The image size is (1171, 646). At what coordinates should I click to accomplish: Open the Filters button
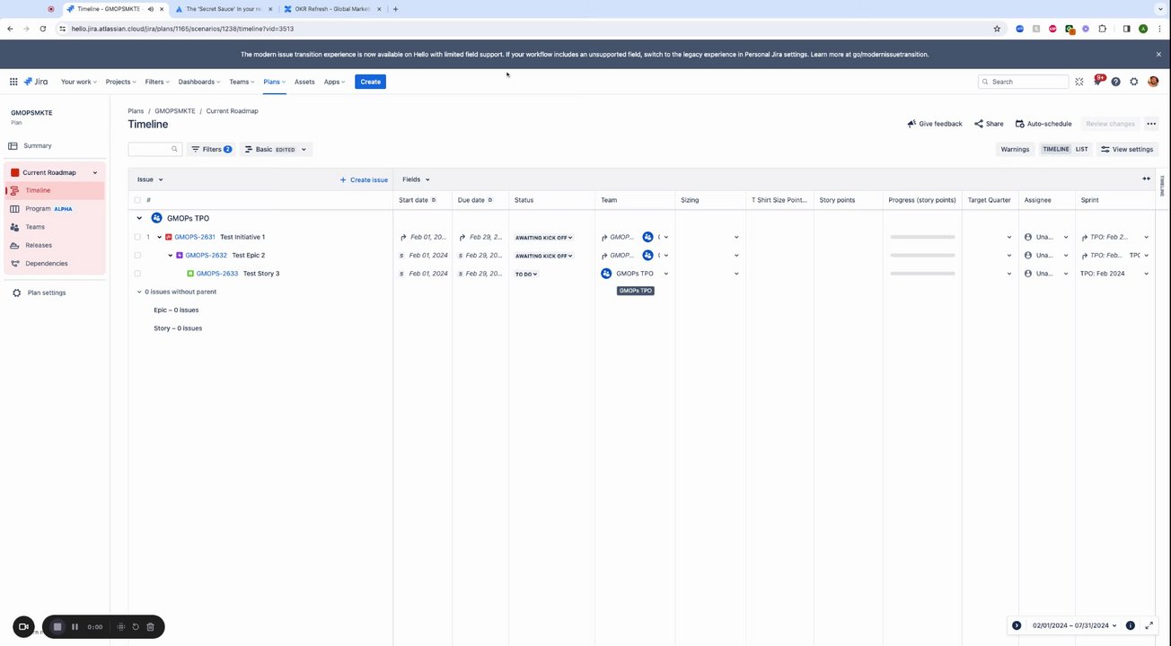point(212,149)
